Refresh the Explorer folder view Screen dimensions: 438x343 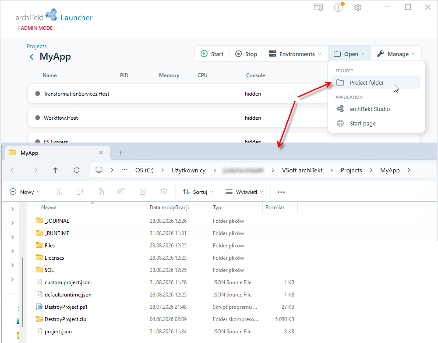click(77, 170)
